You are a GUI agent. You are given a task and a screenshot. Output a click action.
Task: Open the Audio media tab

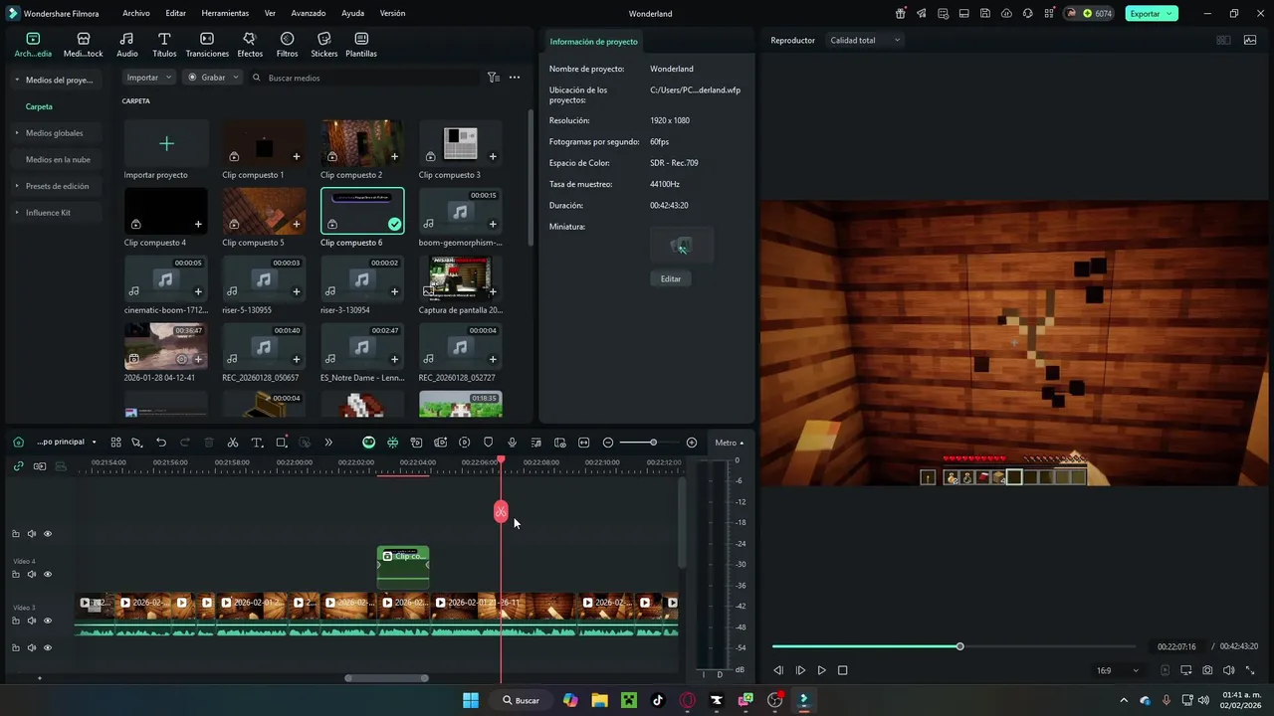click(x=127, y=45)
